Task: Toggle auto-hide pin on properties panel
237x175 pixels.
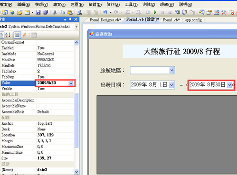Action: click(70, 19)
